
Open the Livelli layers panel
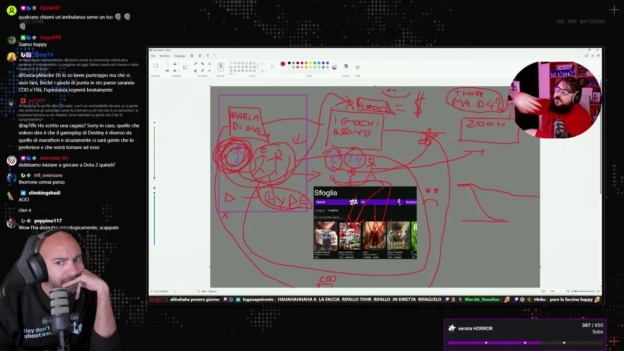(x=357, y=67)
